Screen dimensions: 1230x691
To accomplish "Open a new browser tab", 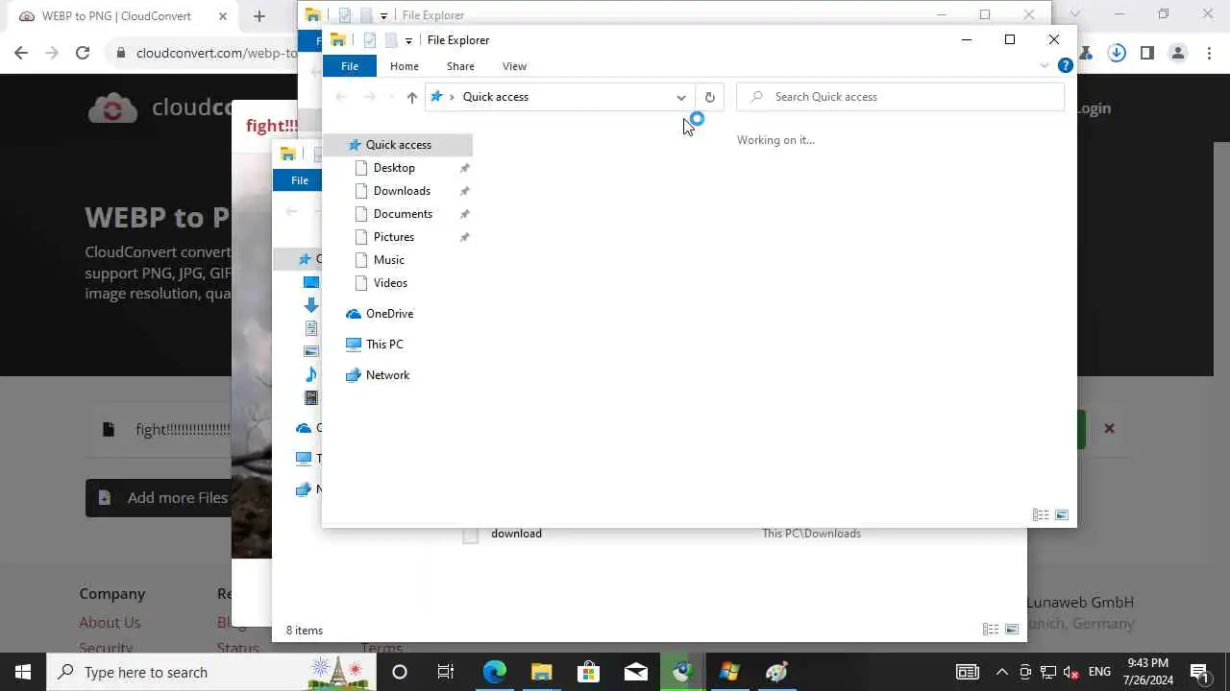I will pyautogui.click(x=258, y=16).
